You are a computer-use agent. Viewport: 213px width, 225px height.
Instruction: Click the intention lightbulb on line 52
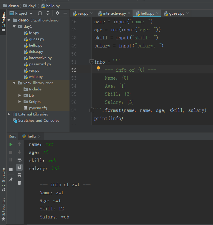pyautogui.click(x=98, y=68)
